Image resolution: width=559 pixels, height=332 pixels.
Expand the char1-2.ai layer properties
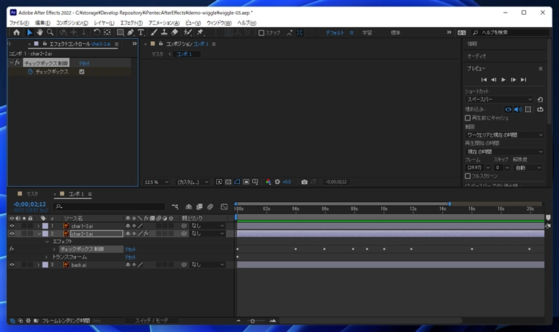(38, 226)
